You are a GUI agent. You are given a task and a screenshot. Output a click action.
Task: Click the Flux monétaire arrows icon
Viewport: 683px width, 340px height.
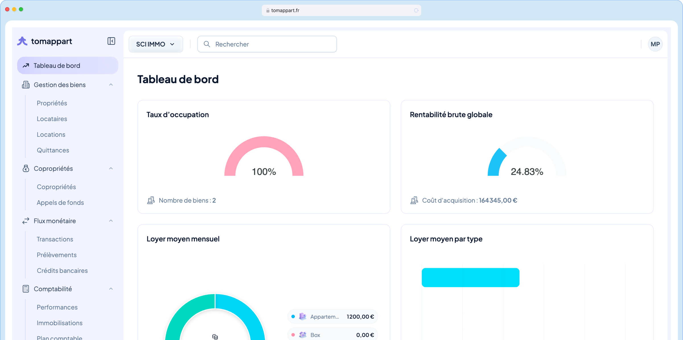click(26, 221)
